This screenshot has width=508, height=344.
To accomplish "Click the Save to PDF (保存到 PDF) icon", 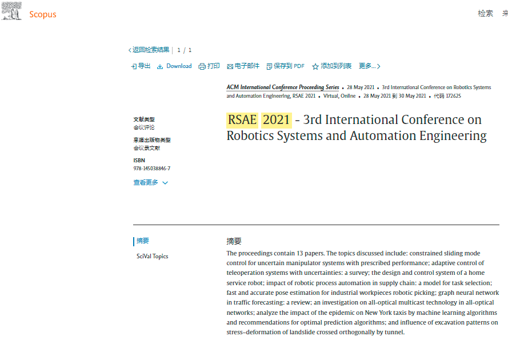I will (269, 66).
